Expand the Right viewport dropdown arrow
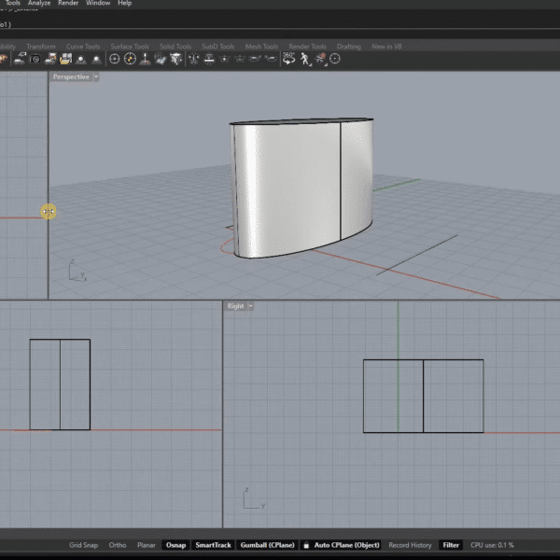560x560 pixels. 251,306
